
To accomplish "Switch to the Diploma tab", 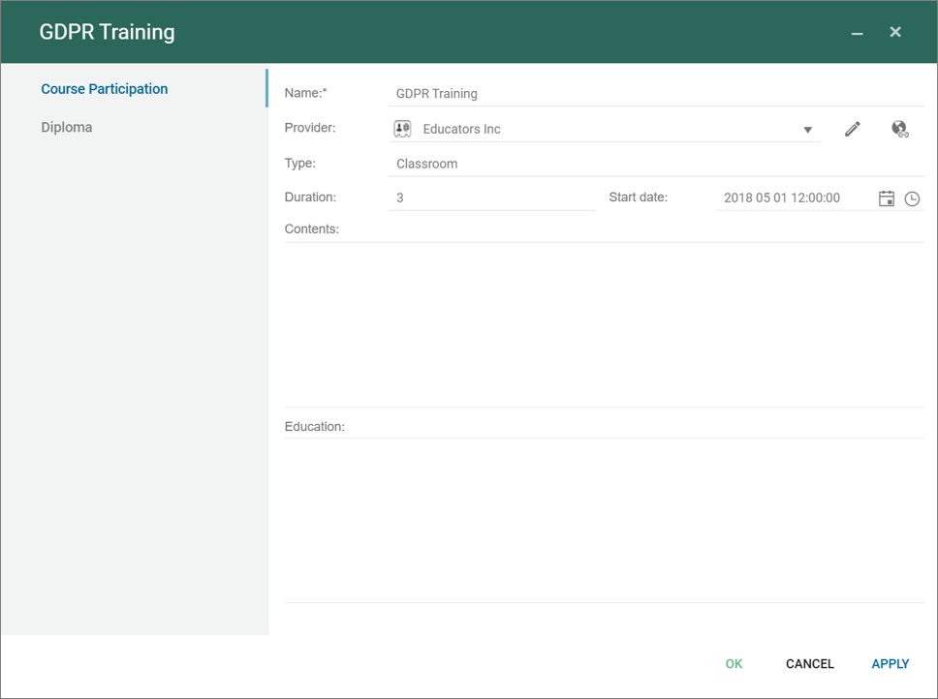I will coord(67,127).
